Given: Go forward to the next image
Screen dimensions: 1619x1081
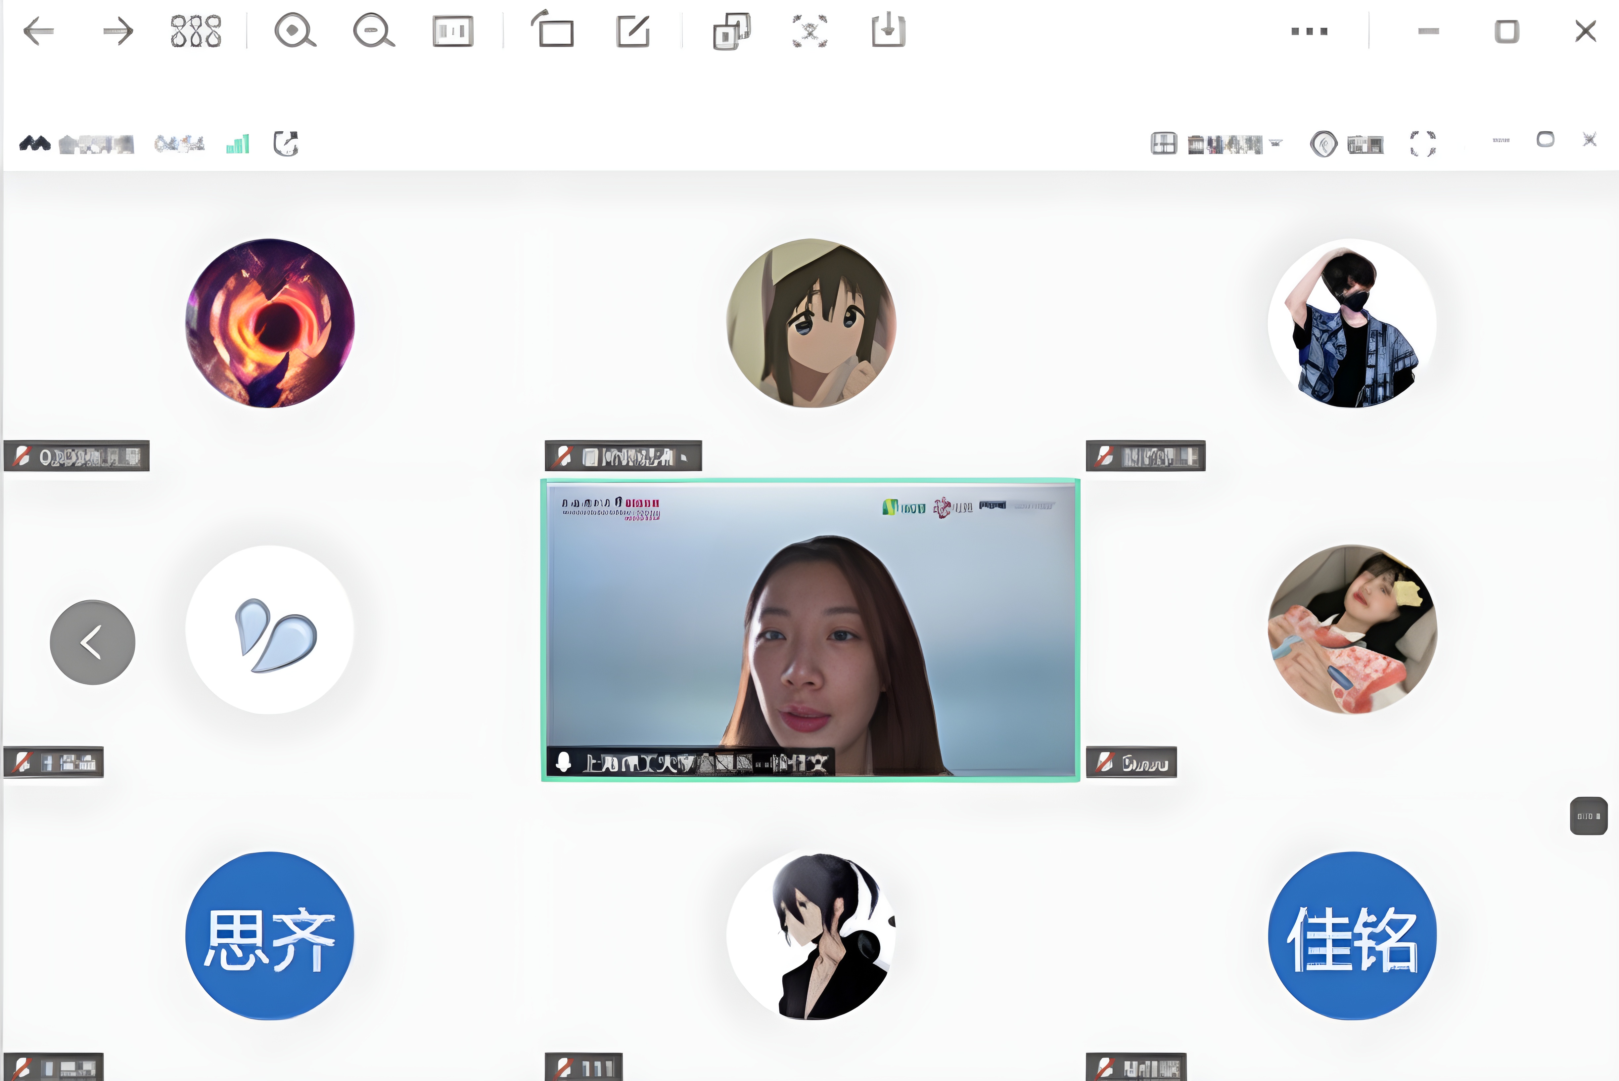Looking at the screenshot, I should click(x=117, y=31).
